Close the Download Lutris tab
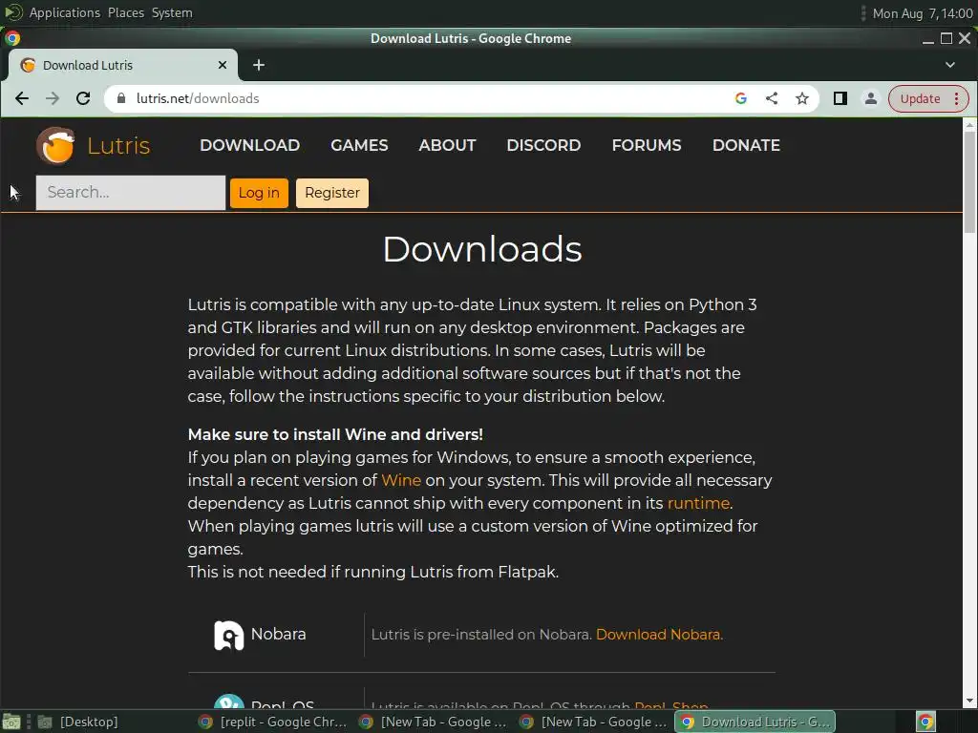The image size is (978, 733). pyautogui.click(x=223, y=65)
